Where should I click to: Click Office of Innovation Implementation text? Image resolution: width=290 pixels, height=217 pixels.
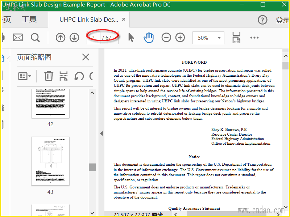[241, 143]
